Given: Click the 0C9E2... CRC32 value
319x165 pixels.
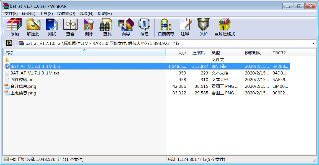Looking at the screenshot, I should [x=280, y=93].
